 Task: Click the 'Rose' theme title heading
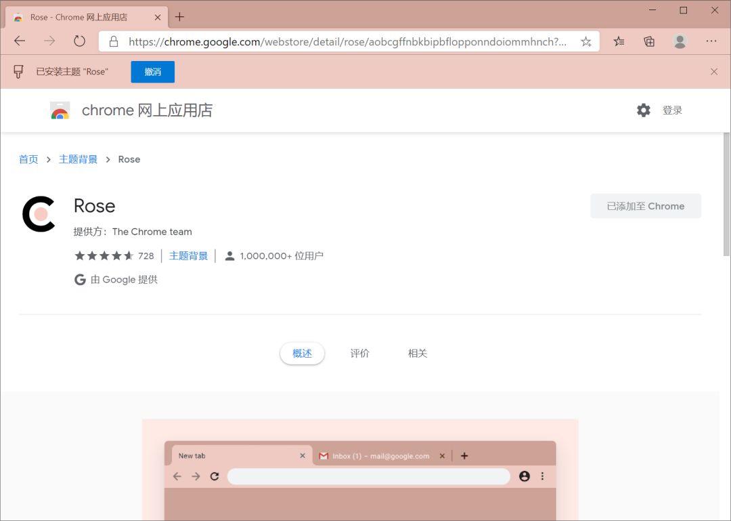tap(95, 206)
